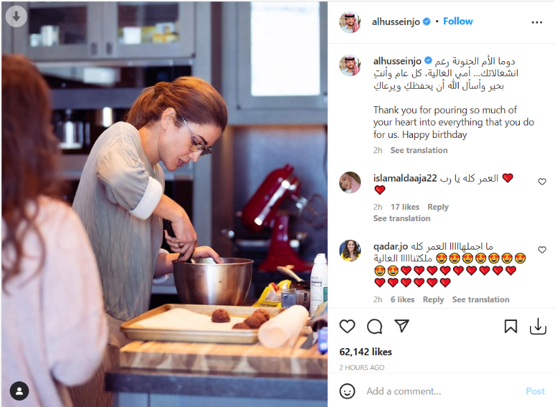The height and width of the screenshot is (407, 555).
Task: Reply to the qadar.jo comment
Action: (433, 300)
